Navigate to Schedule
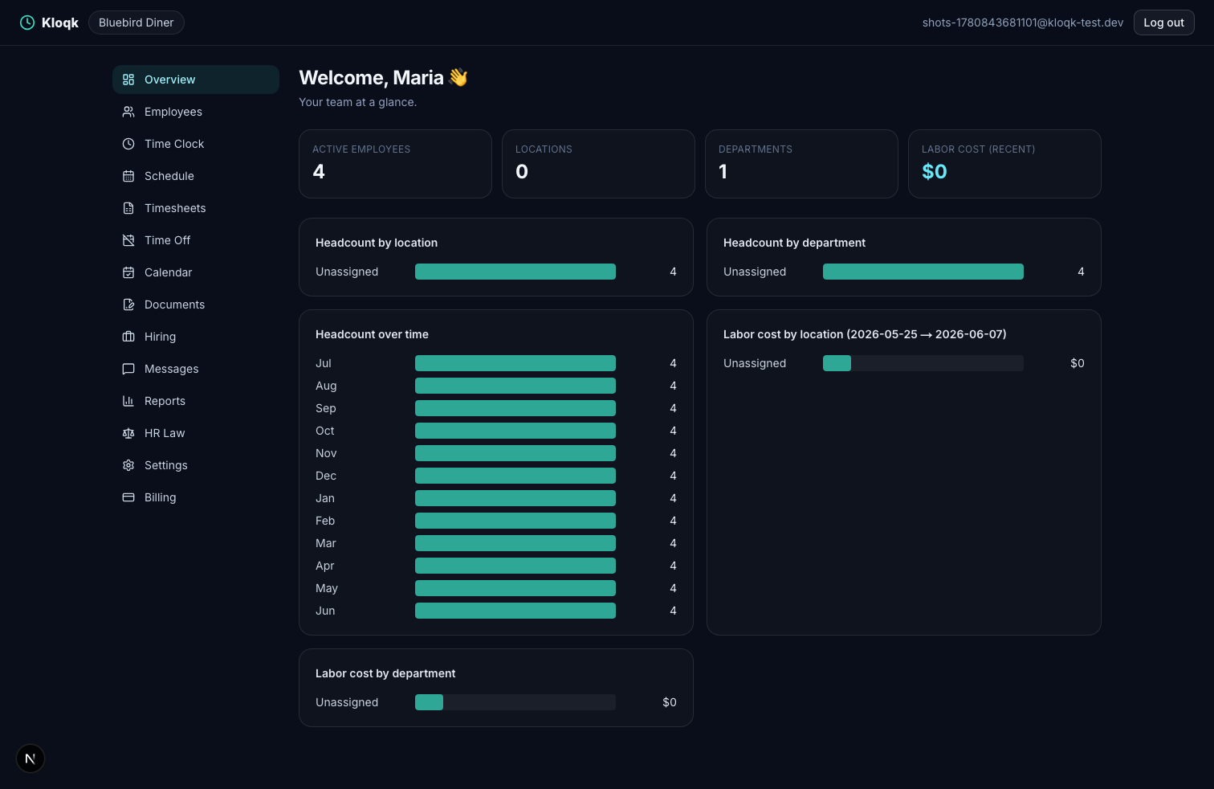 tap(196, 176)
